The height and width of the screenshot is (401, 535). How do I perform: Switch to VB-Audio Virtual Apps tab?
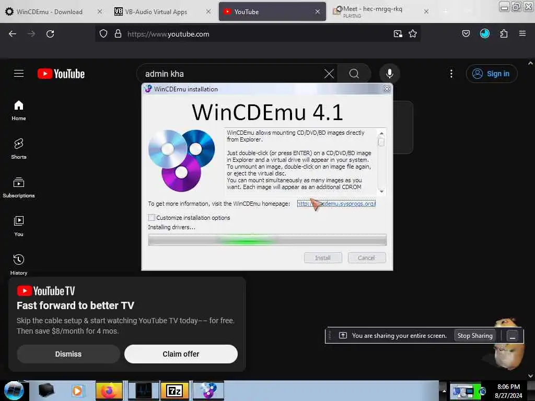156,11
